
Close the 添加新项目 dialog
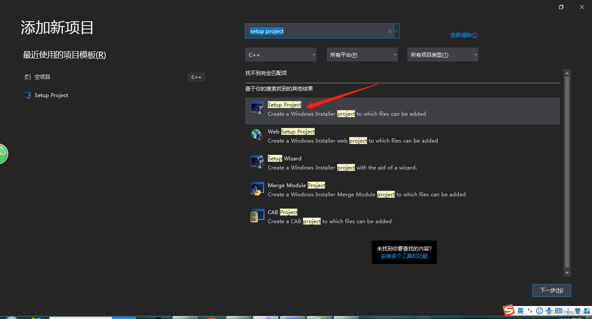(x=582, y=7)
